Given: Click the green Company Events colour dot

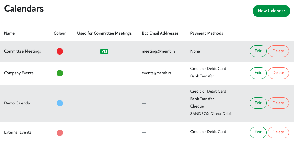Looking at the screenshot, I should (x=60, y=73).
